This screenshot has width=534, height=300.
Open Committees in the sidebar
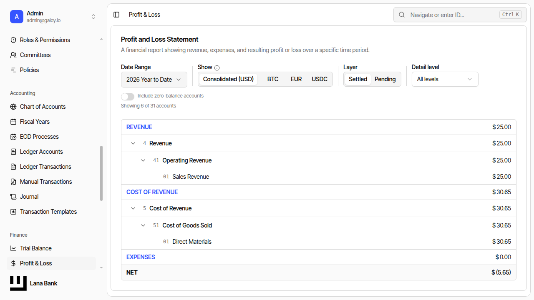51,55
